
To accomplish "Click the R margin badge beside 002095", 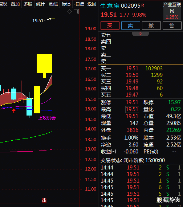I will [x=143, y=5].
